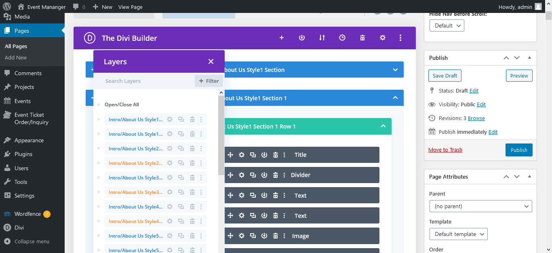The height and width of the screenshot is (253, 552).
Task: Click View Page in admin bar
Action: (x=130, y=7)
